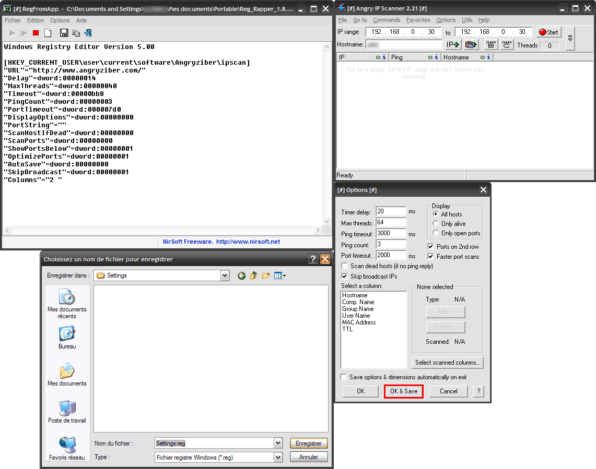Click the Hostname input field in Angry IP Scanner
This screenshot has width=596, height=469.
pyautogui.click(x=403, y=44)
